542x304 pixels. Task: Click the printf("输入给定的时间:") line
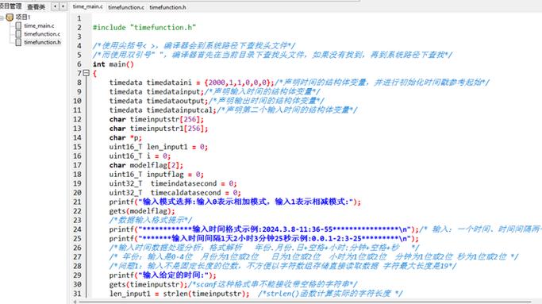pyautogui.click(x=163, y=275)
